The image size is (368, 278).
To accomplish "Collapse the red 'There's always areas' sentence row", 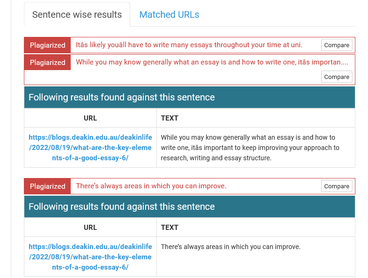I will point(151,186).
